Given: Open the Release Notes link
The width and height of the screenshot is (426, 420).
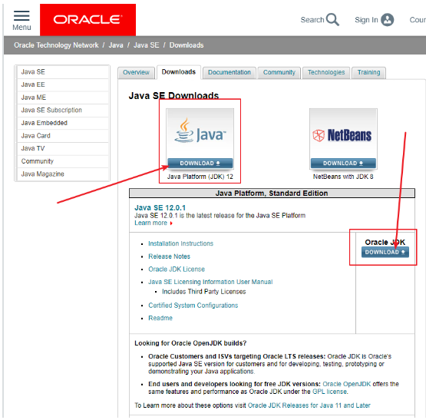Looking at the screenshot, I should pos(169,256).
